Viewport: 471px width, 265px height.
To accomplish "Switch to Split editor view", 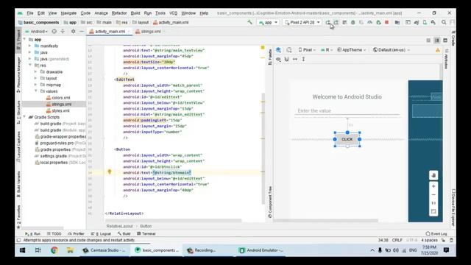I will coord(436,40).
